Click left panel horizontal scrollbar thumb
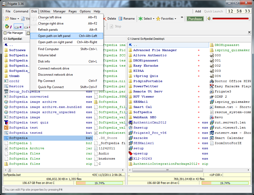Image resolution: width=254 pixels, height=195 pixels. click(x=10, y=170)
